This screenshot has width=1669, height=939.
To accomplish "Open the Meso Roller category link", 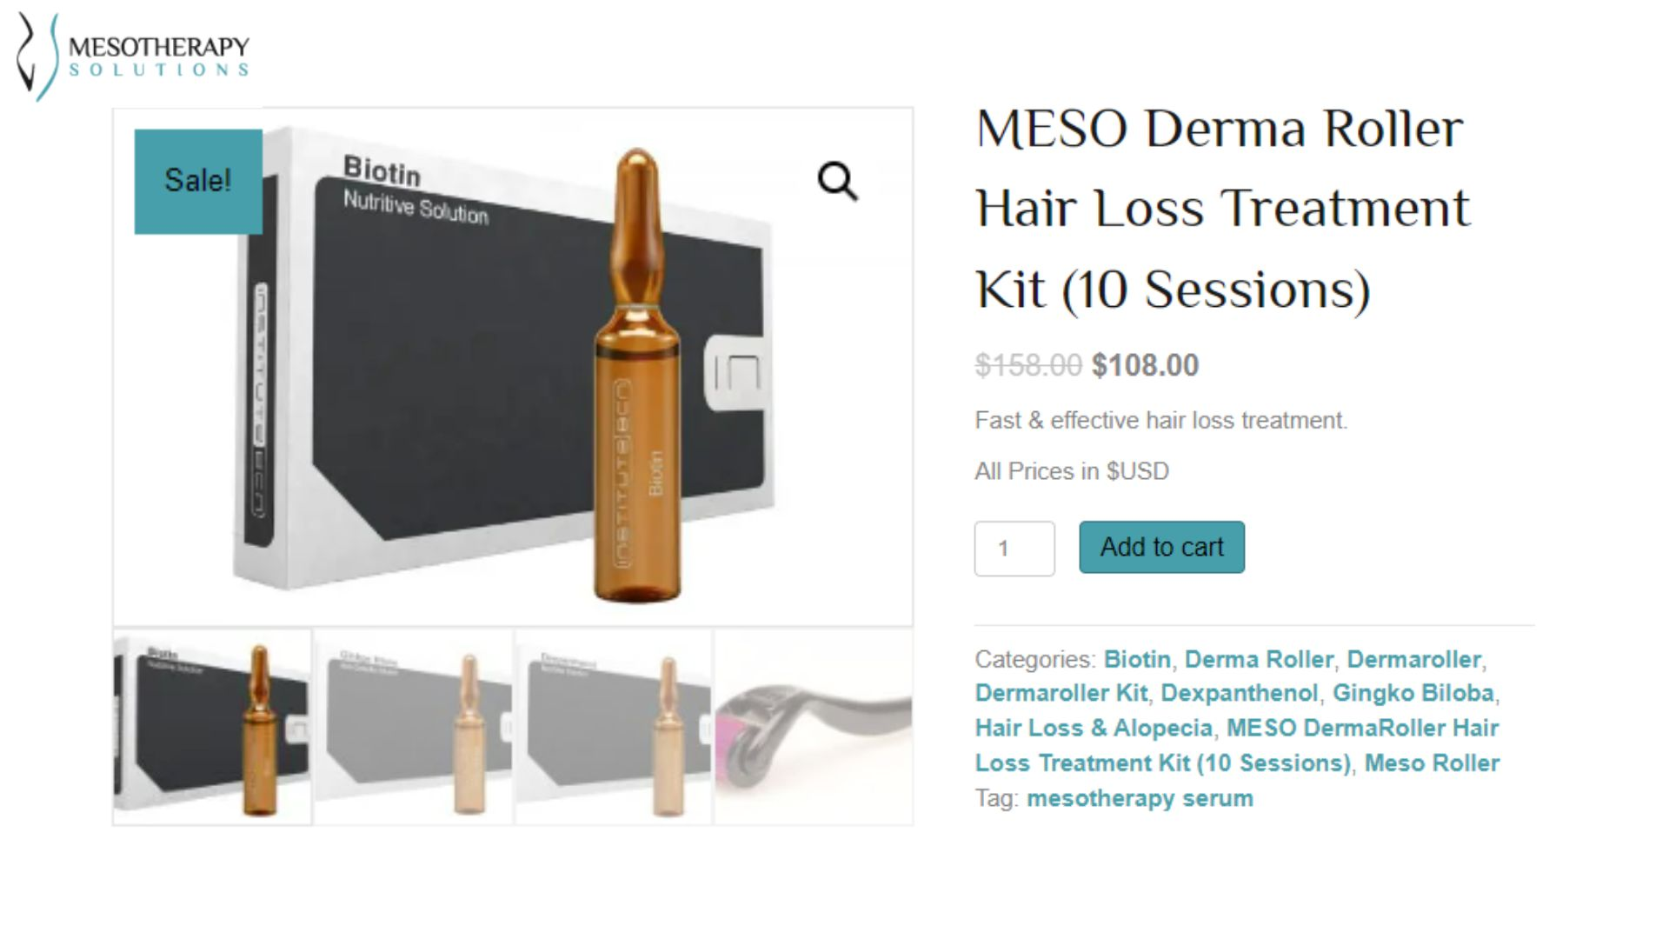I will click(x=1432, y=763).
